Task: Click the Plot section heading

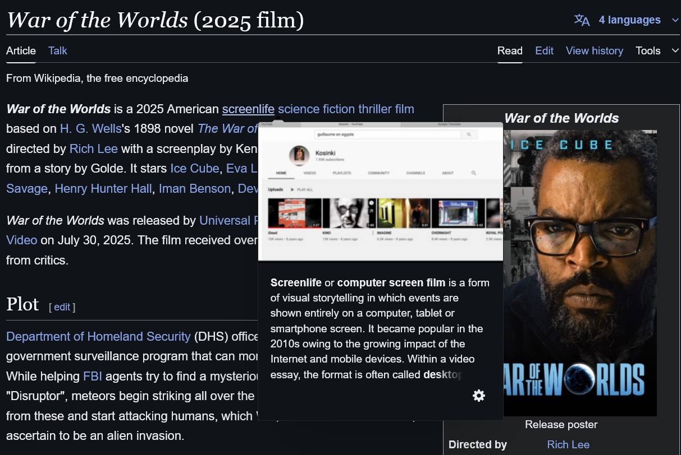Action: click(22, 304)
